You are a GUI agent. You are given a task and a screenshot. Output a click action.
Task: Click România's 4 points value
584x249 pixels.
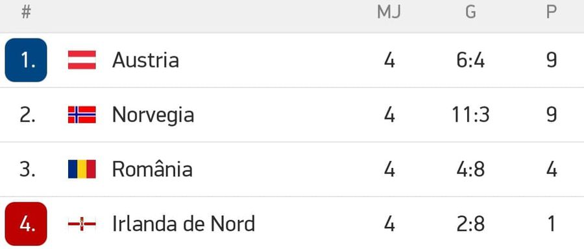[x=552, y=169]
